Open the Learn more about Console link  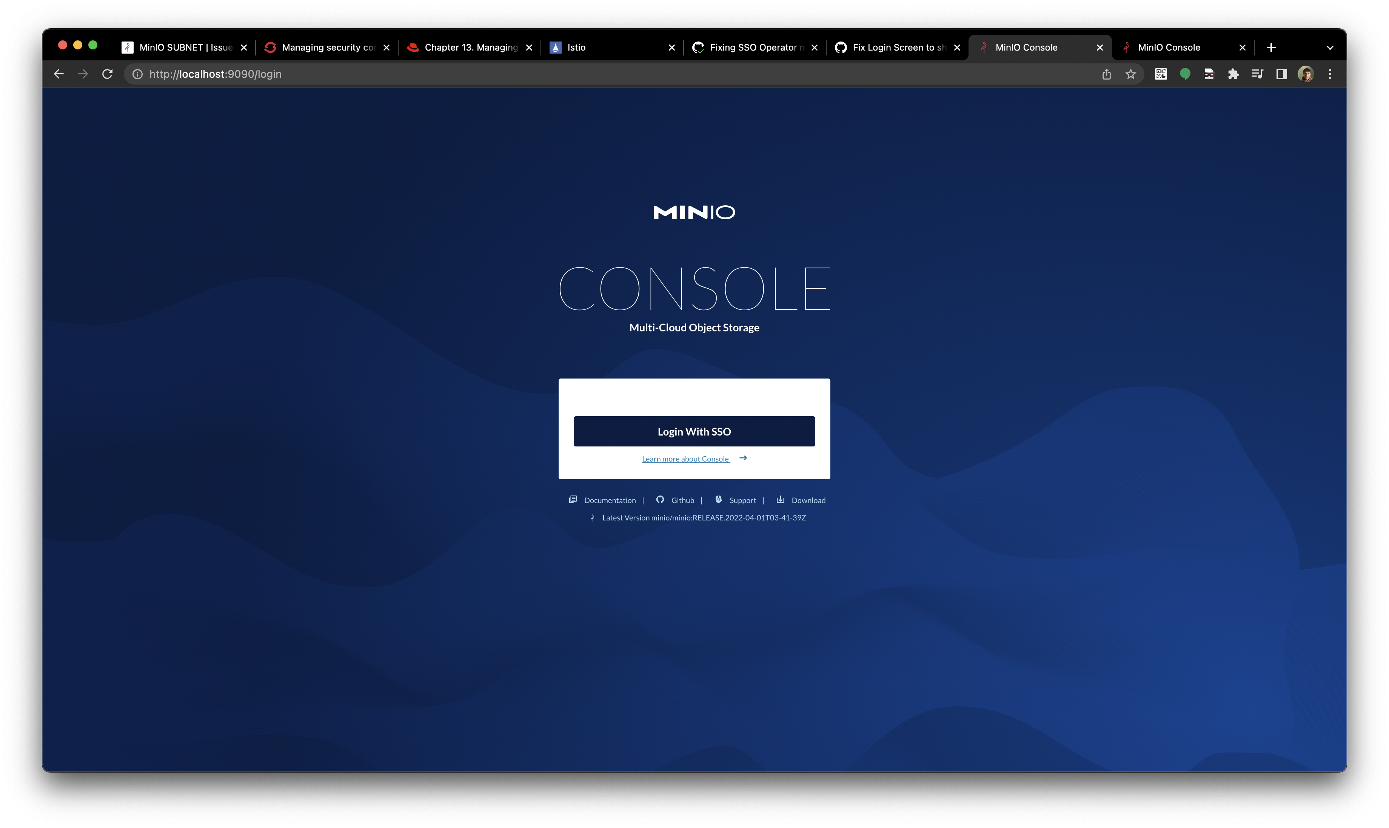pos(685,459)
